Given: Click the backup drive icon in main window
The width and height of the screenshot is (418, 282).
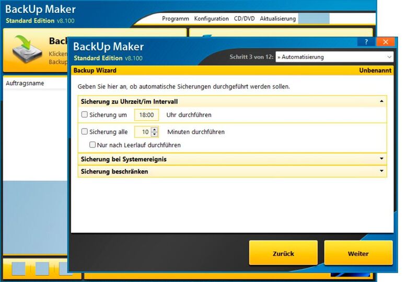Looking at the screenshot, I should pos(27,49).
